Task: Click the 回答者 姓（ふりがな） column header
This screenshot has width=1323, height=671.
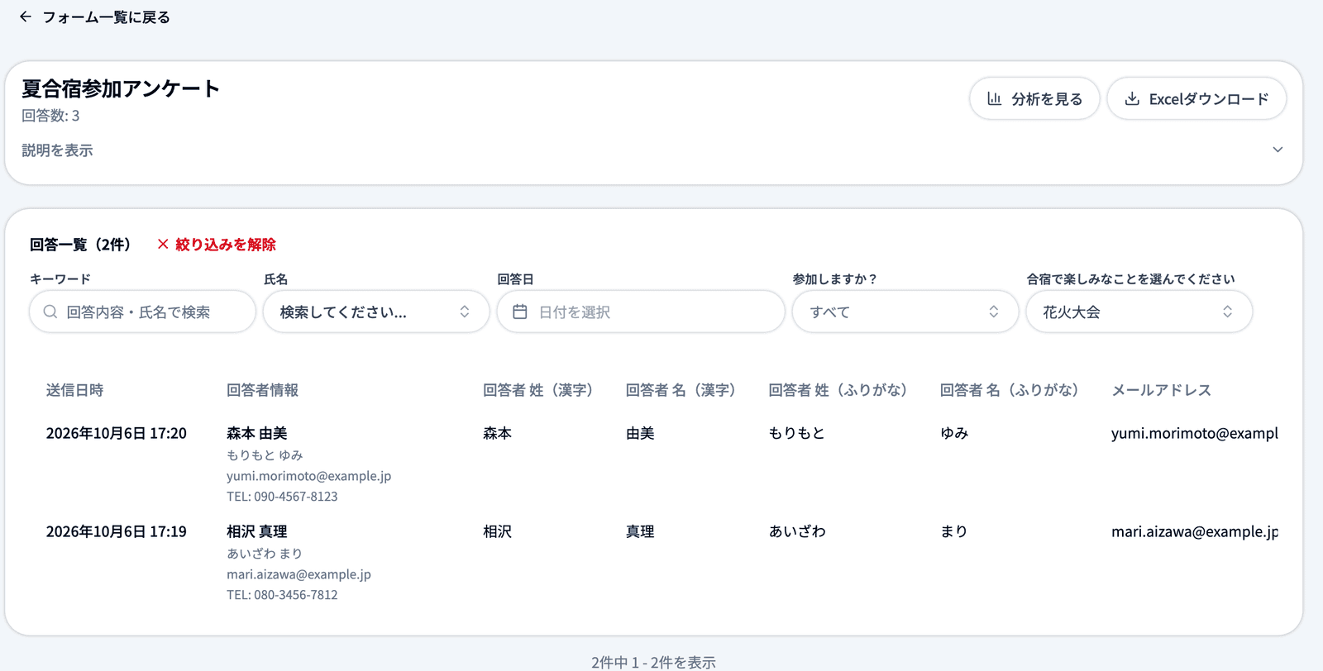Action: [838, 390]
